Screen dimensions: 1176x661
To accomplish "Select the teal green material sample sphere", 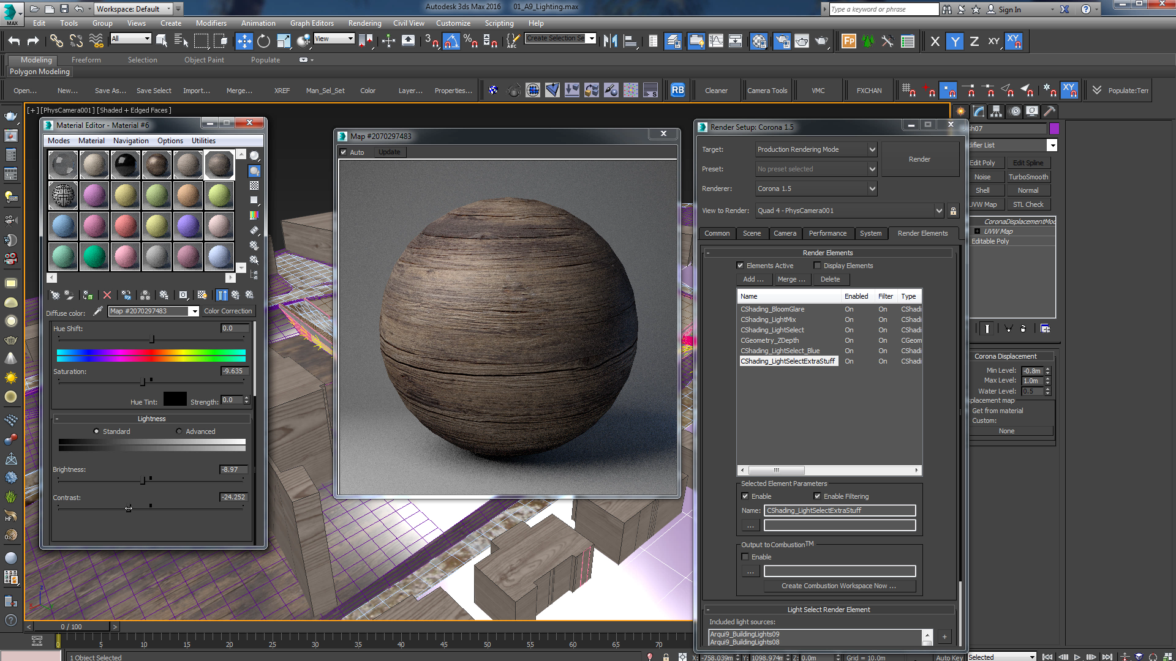I will click(94, 256).
